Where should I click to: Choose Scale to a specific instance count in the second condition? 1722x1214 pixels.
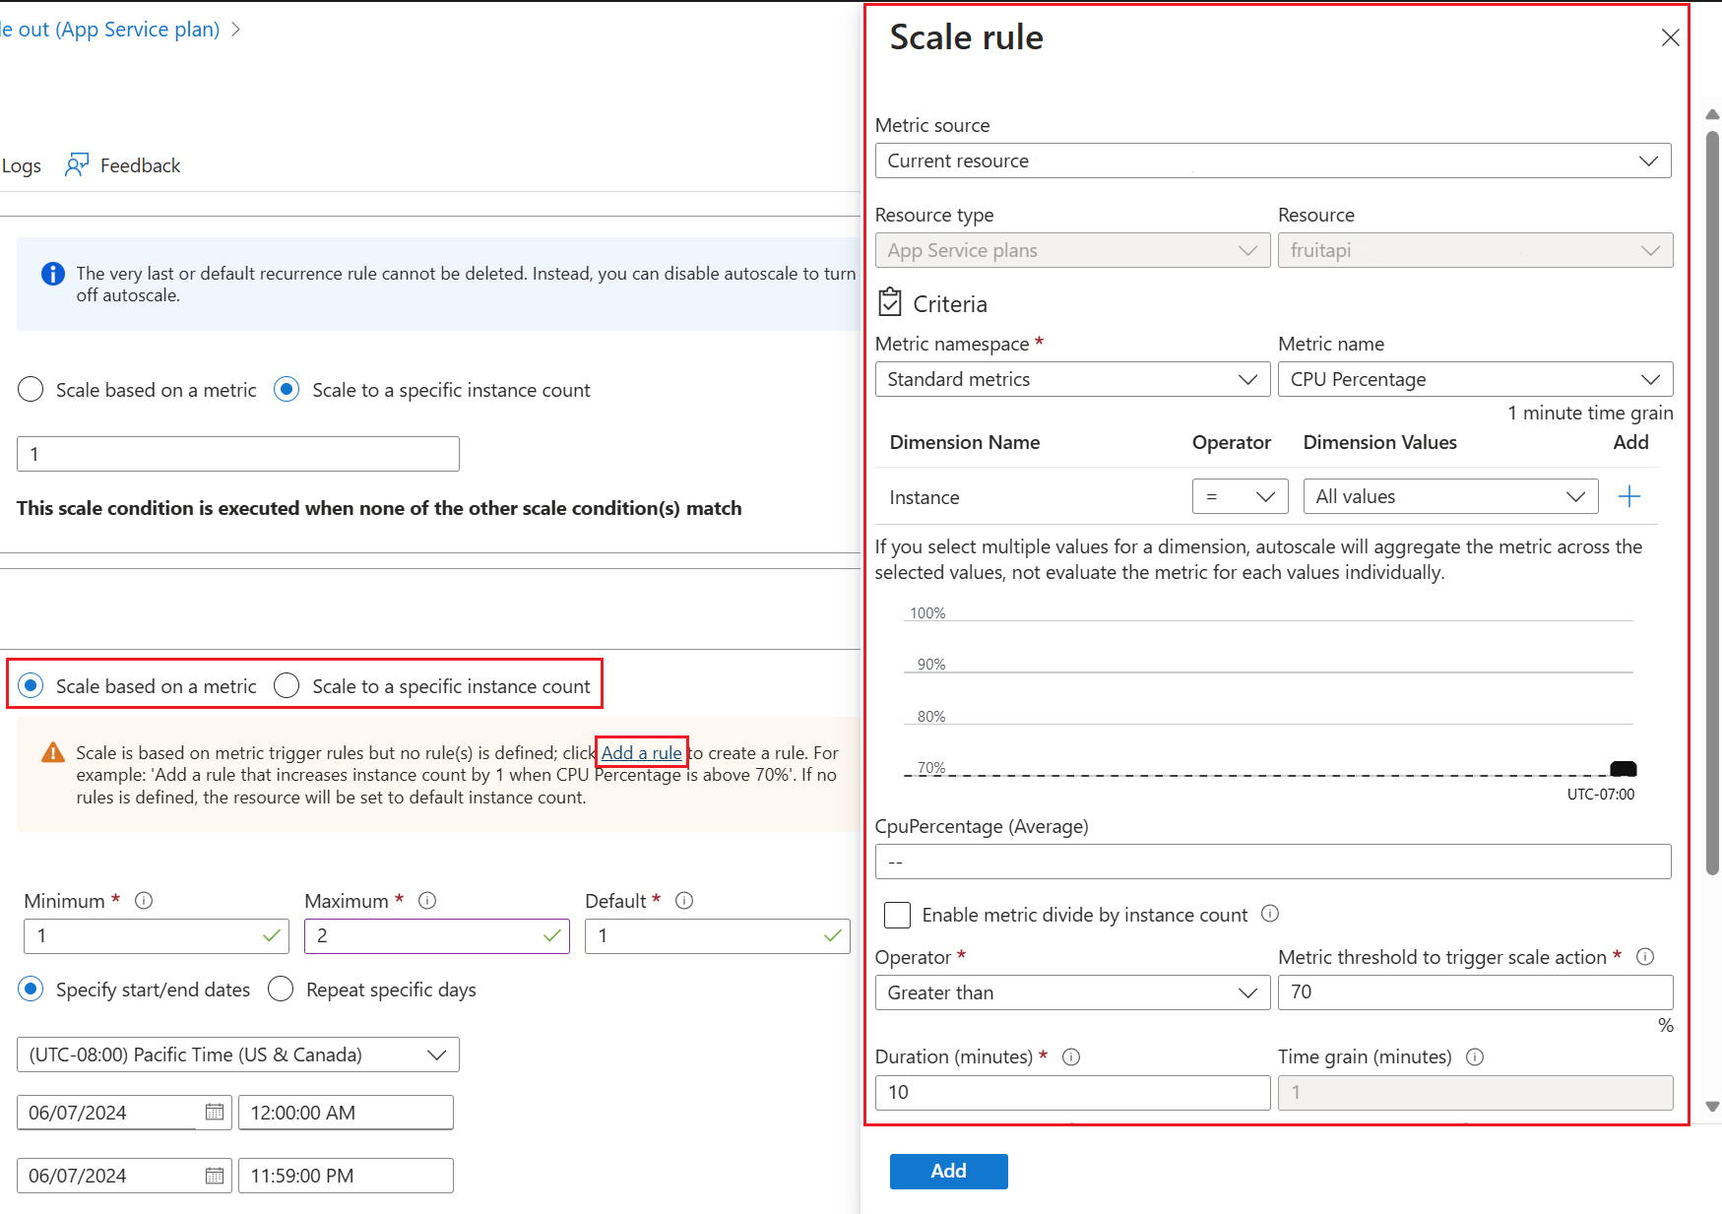(x=287, y=685)
